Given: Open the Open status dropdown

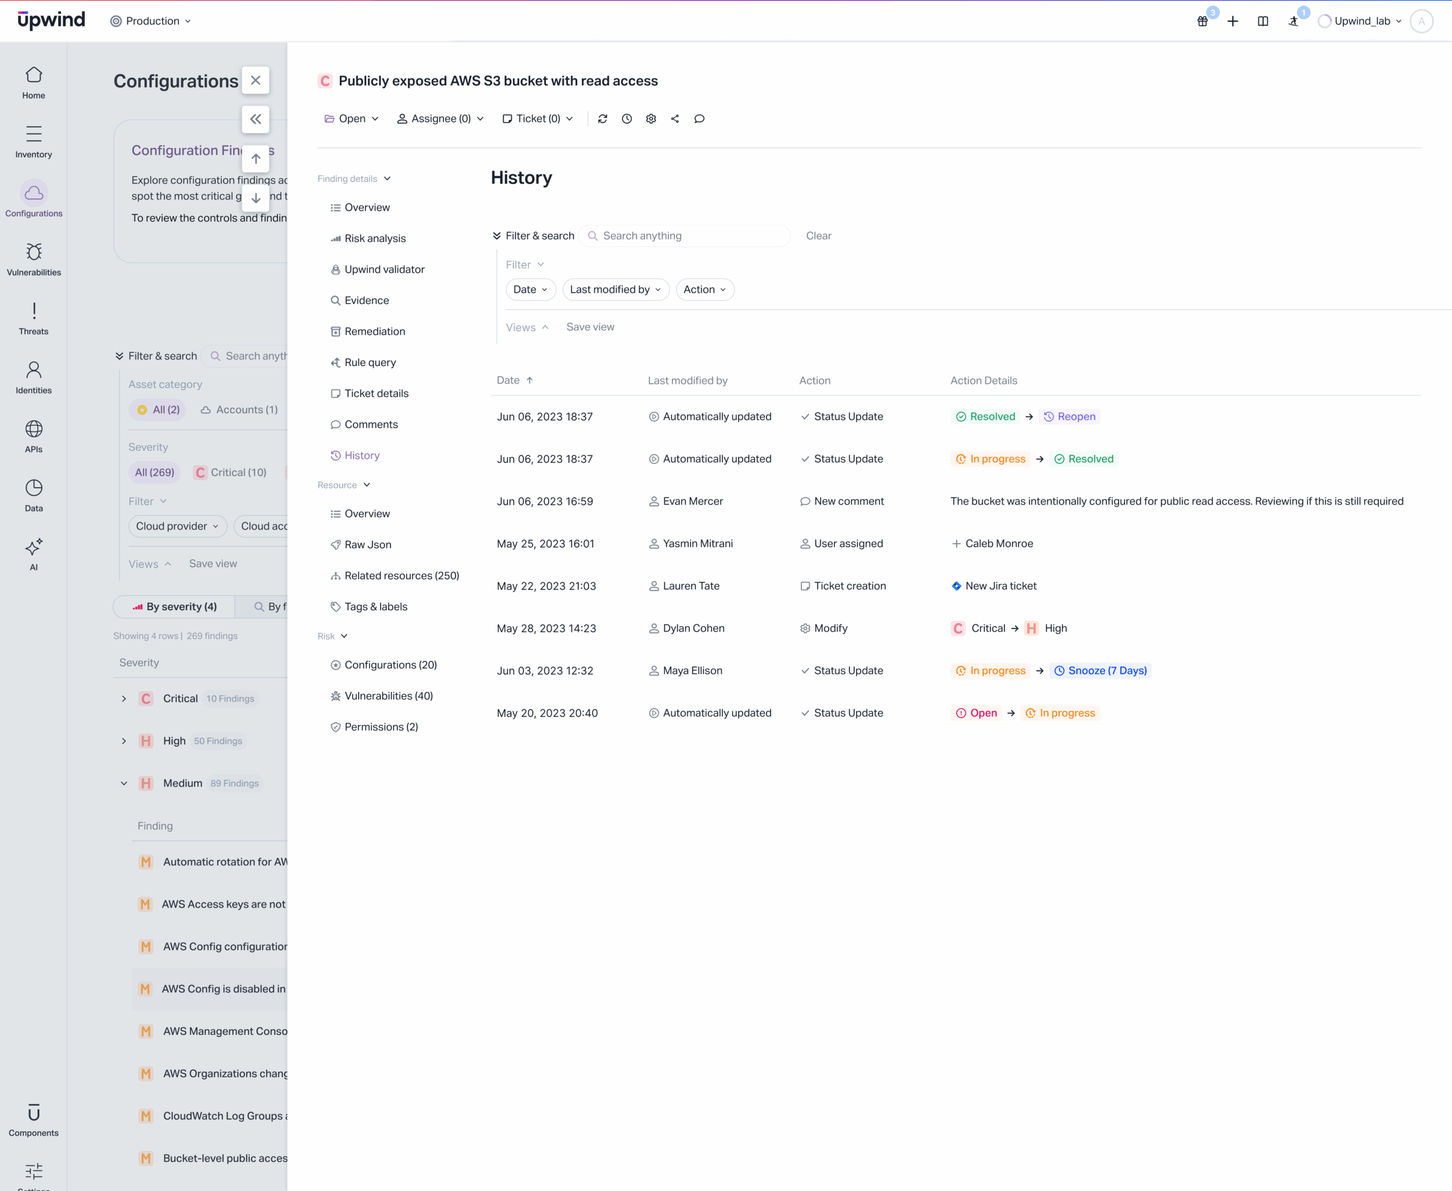Looking at the screenshot, I should (x=351, y=118).
